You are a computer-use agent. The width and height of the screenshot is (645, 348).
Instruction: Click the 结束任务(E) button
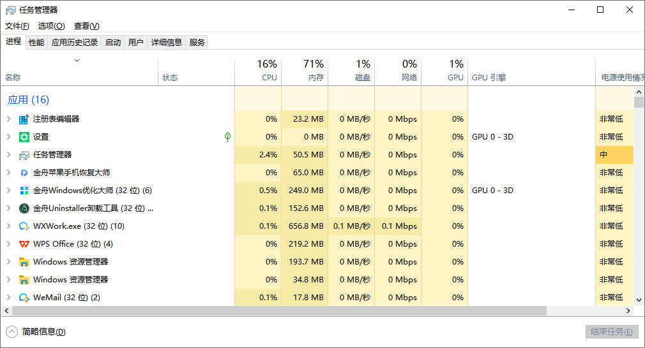612,331
